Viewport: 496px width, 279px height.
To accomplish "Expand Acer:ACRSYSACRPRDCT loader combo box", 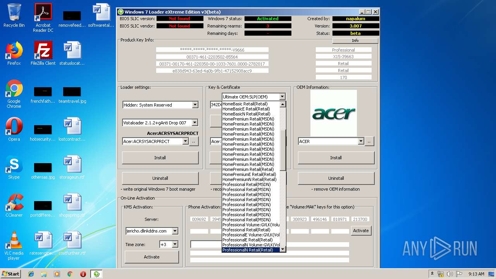I will (185, 141).
